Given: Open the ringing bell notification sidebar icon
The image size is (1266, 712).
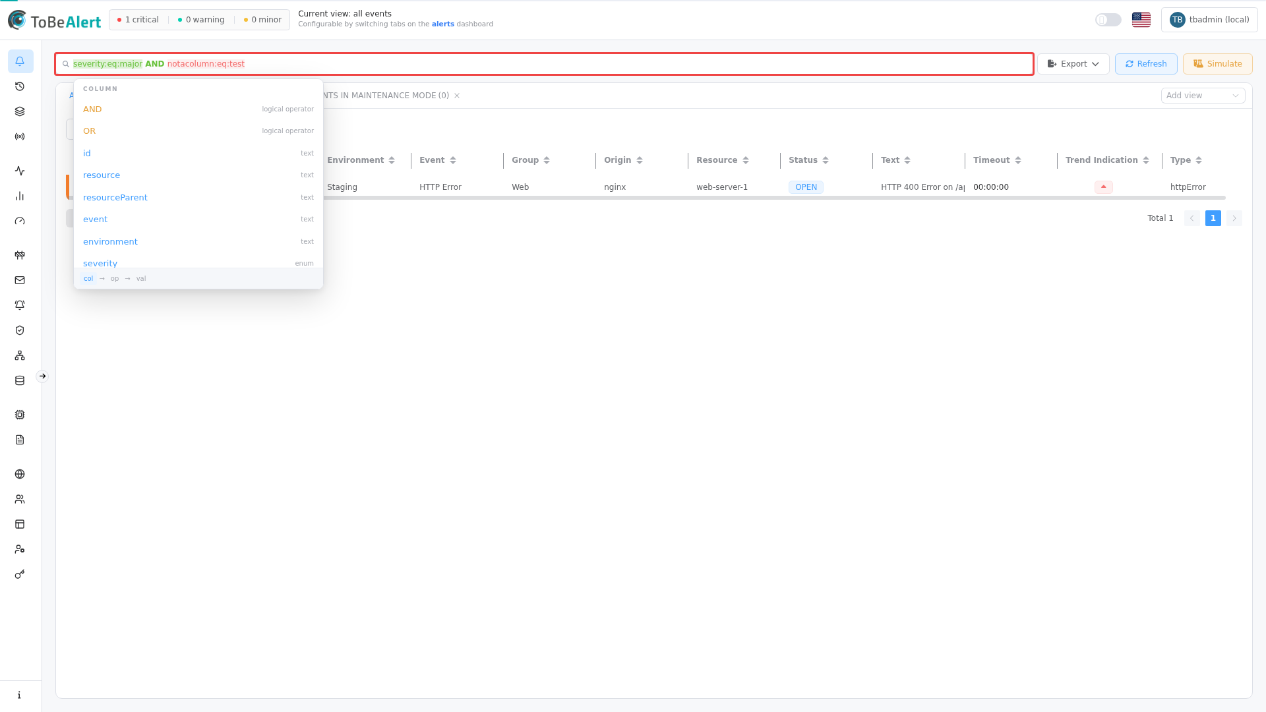Looking at the screenshot, I should tap(20, 305).
